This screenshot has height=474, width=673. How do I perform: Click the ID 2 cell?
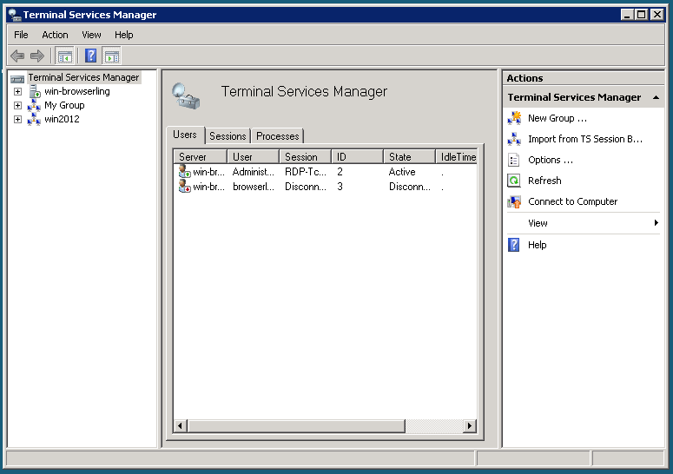pyautogui.click(x=340, y=172)
